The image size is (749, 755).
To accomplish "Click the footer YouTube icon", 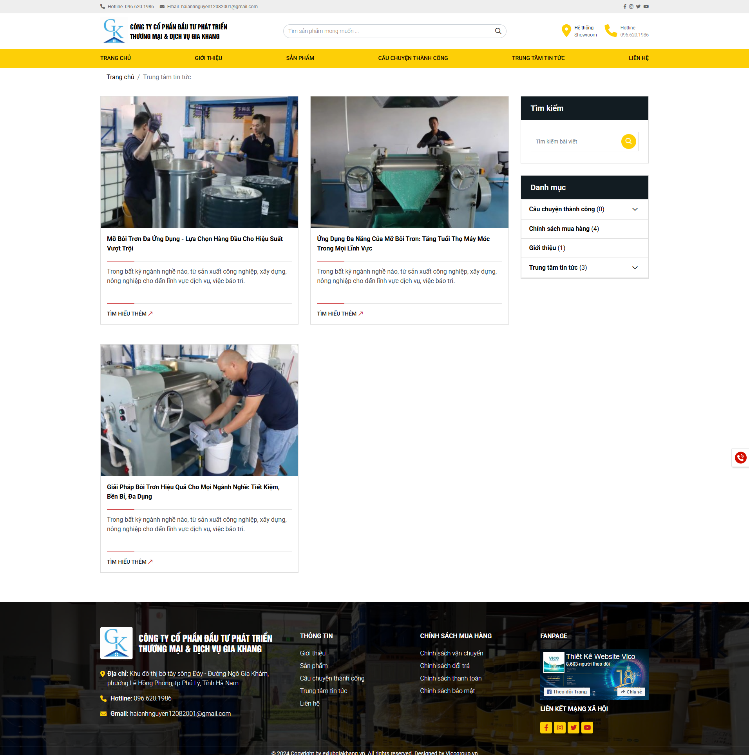I will tap(587, 728).
